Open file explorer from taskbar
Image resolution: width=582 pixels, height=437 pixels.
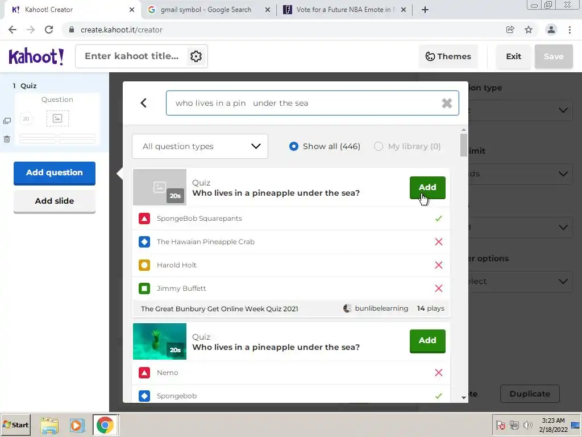(x=49, y=425)
